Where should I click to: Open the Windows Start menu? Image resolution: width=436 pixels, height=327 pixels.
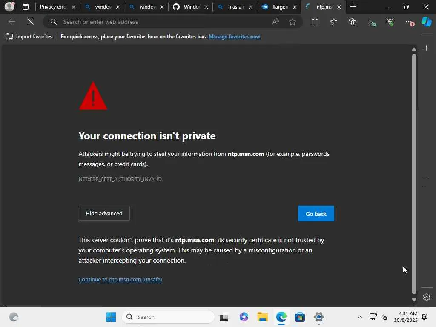click(x=111, y=317)
